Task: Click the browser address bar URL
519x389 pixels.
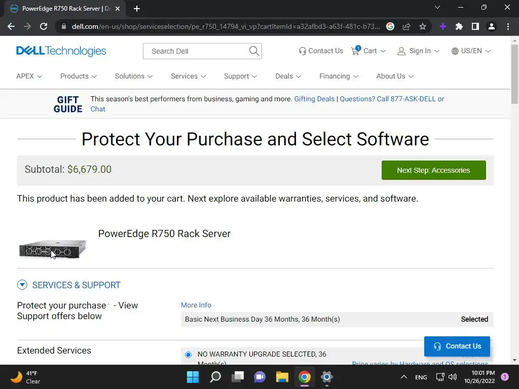Action: click(x=226, y=26)
